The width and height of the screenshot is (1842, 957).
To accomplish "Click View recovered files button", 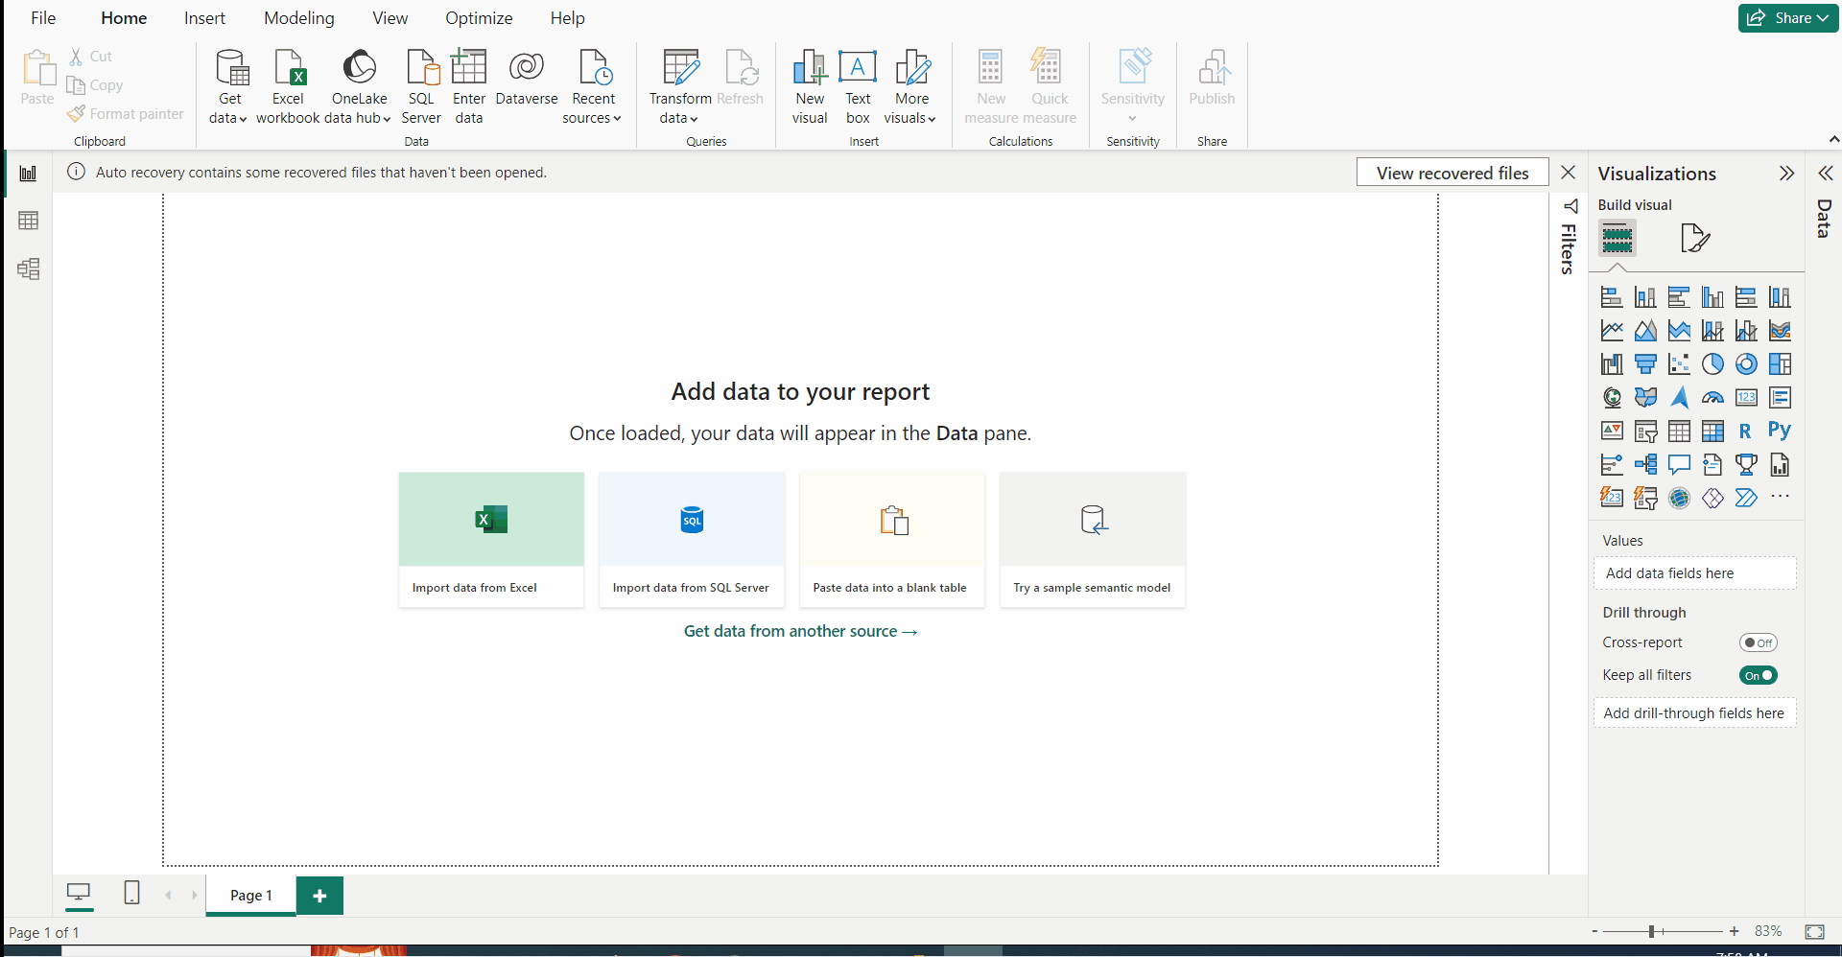I will tap(1452, 173).
